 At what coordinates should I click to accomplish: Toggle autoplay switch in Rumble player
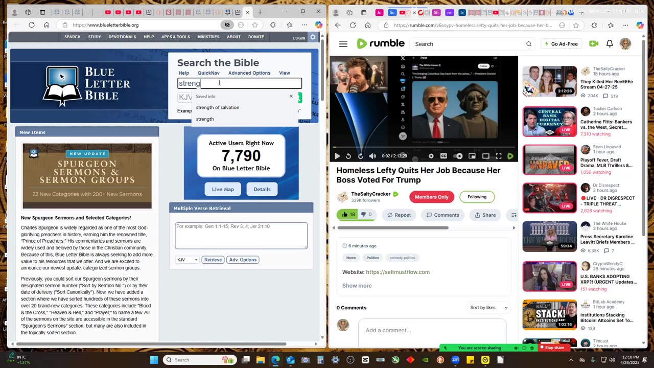point(458,156)
